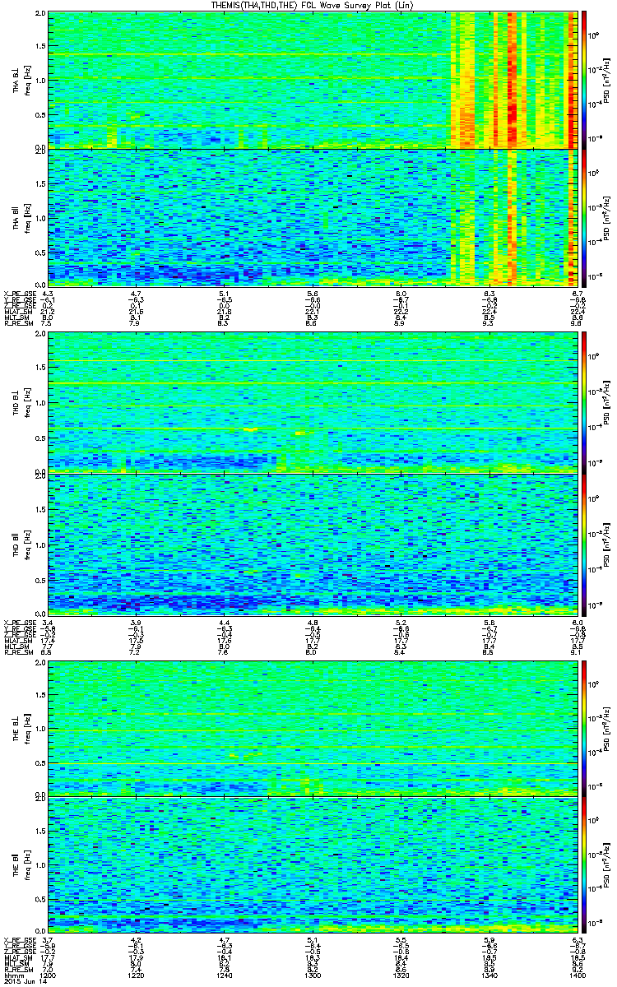Click the 'THA B⊥ freq [Hz]' axis label
The width and height of the screenshot is (617, 987).
21,80
